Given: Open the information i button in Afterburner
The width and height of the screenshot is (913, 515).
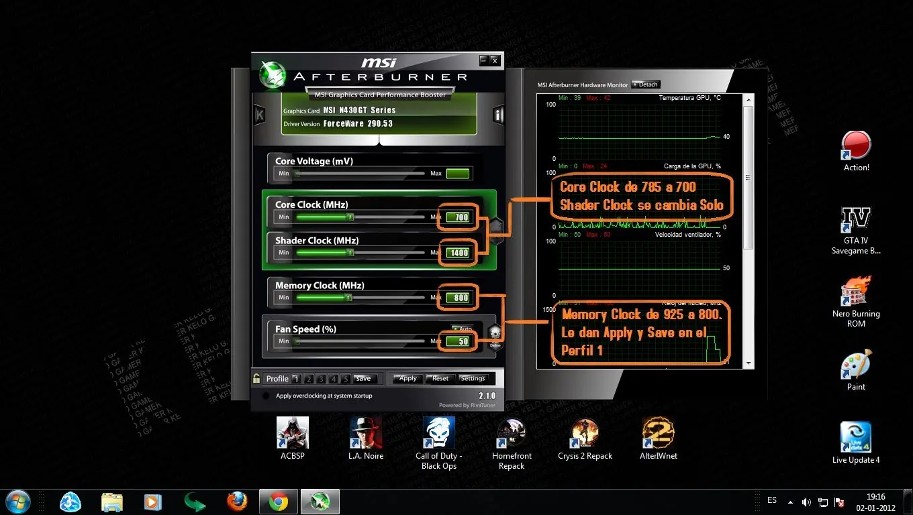Looking at the screenshot, I should coord(499,115).
